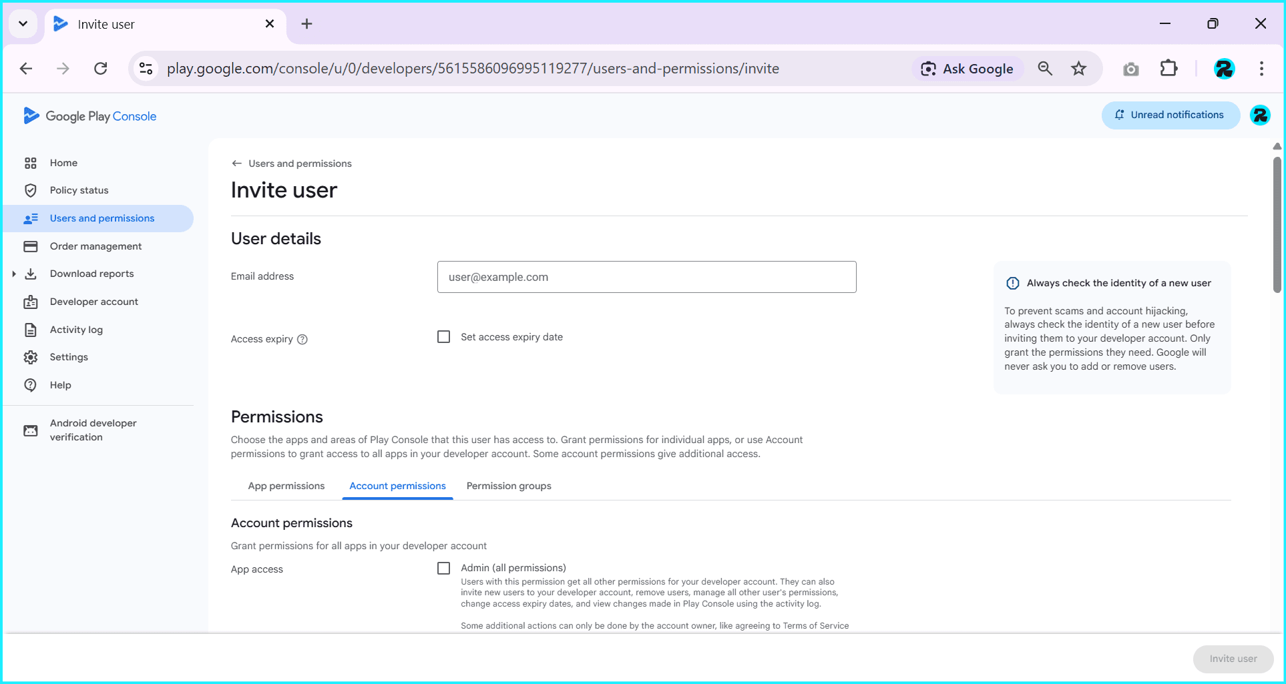
Task: Close the Invite user browser tab
Action: 270,24
